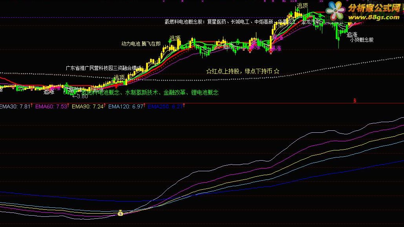Click the 追涨 signal above 小贷概念股
Viewport: 404px width, 227px height.
(352, 35)
